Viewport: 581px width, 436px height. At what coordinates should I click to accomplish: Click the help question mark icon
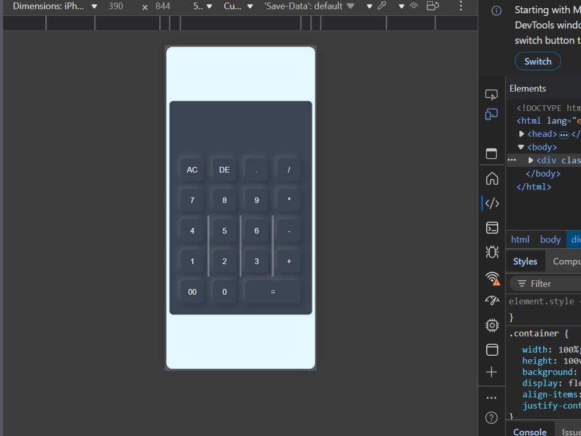[492, 418]
